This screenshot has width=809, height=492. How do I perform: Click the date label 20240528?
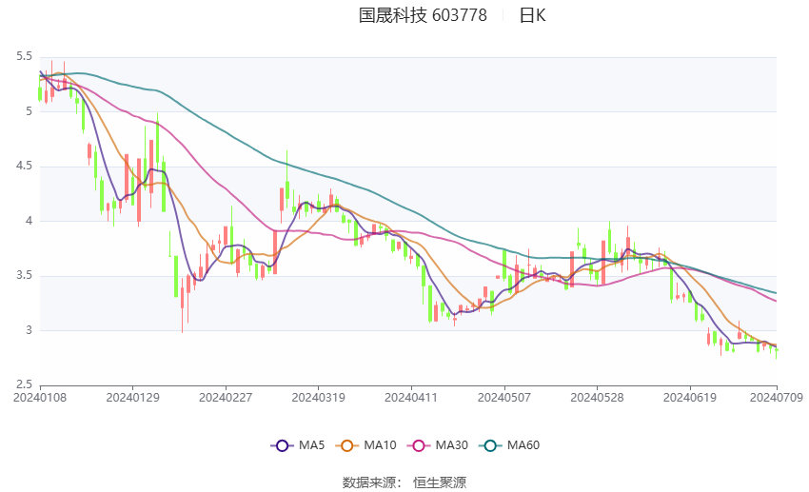pyautogui.click(x=597, y=398)
